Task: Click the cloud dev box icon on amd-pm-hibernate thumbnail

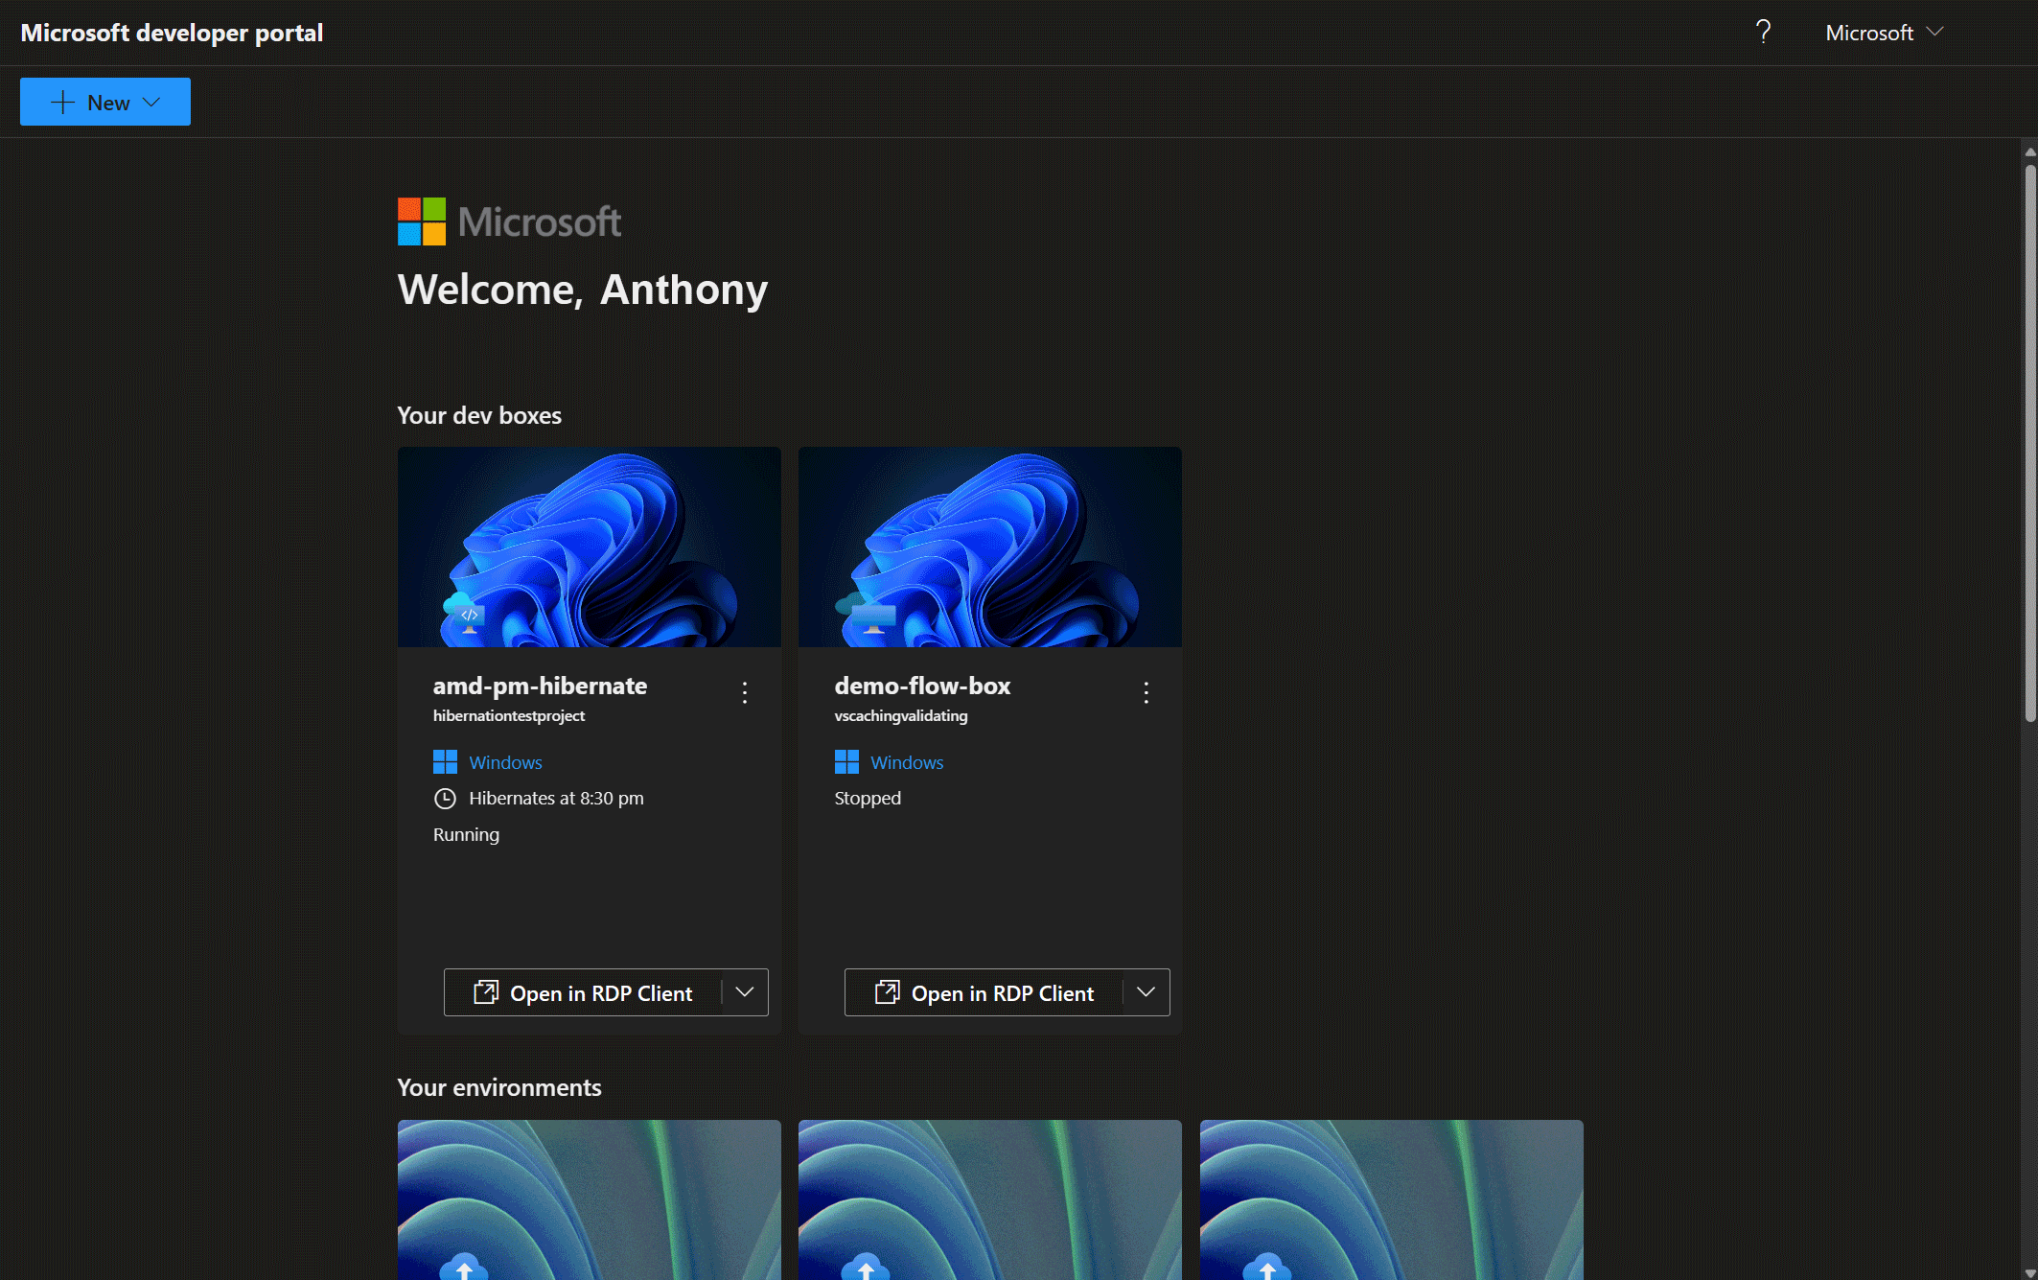Action: tap(465, 614)
